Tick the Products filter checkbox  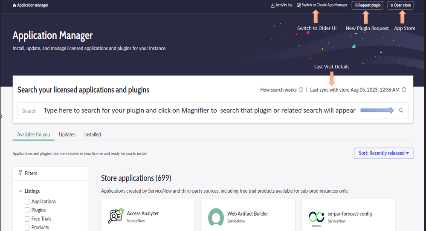pyautogui.click(x=27, y=228)
